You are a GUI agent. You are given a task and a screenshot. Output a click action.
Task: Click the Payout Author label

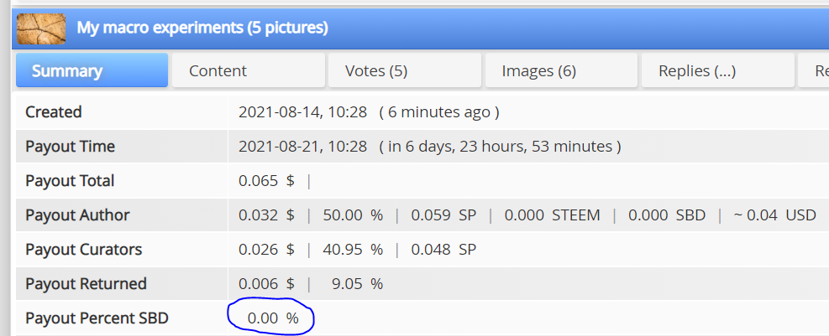point(77,215)
